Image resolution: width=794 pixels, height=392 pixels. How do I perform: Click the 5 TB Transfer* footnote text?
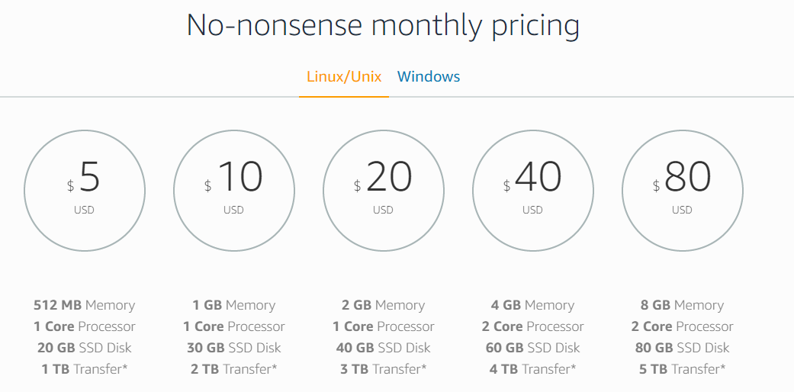pos(682,369)
